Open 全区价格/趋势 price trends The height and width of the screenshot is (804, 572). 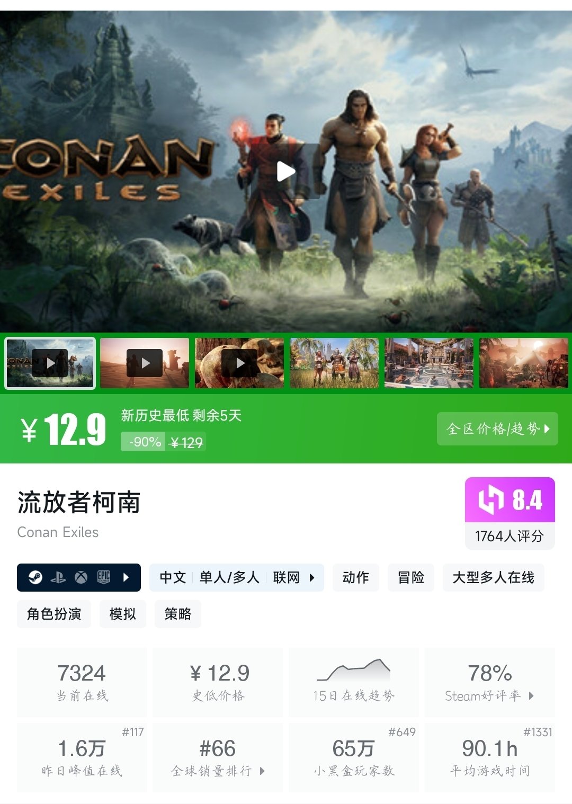497,428
